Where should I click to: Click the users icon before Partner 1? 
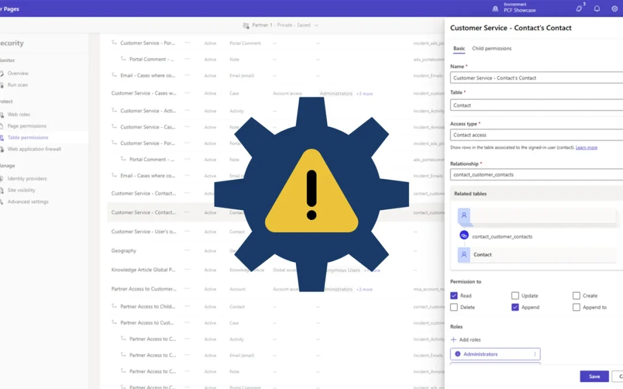click(246, 25)
